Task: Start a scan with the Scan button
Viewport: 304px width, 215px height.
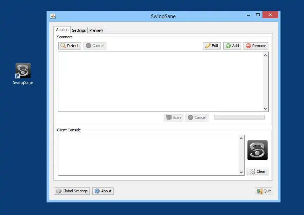Action: pyautogui.click(x=174, y=117)
